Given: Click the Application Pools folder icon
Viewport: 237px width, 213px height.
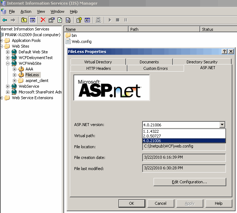Looking at the screenshot, I should [x=7, y=40].
